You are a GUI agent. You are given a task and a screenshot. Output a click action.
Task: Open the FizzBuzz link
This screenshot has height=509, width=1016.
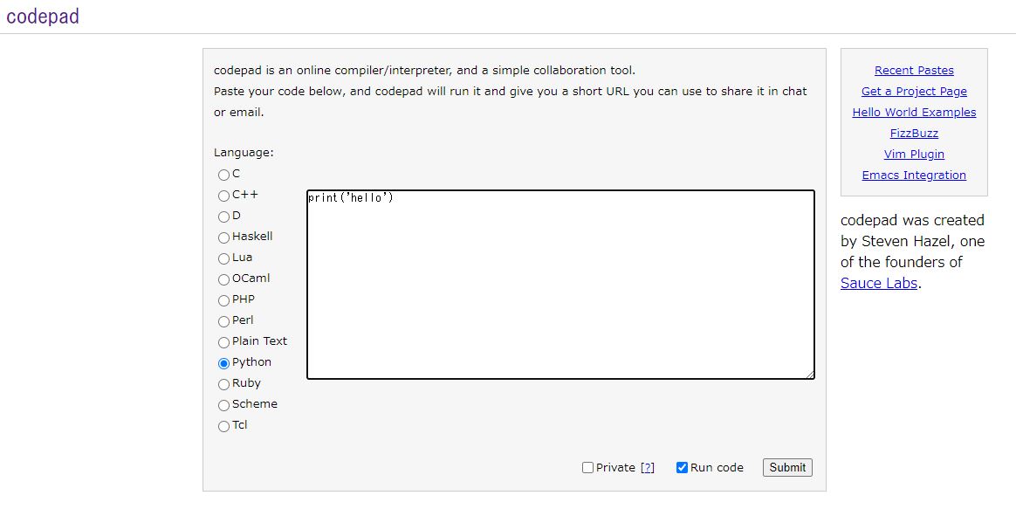pyautogui.click(x=914, y=134)
